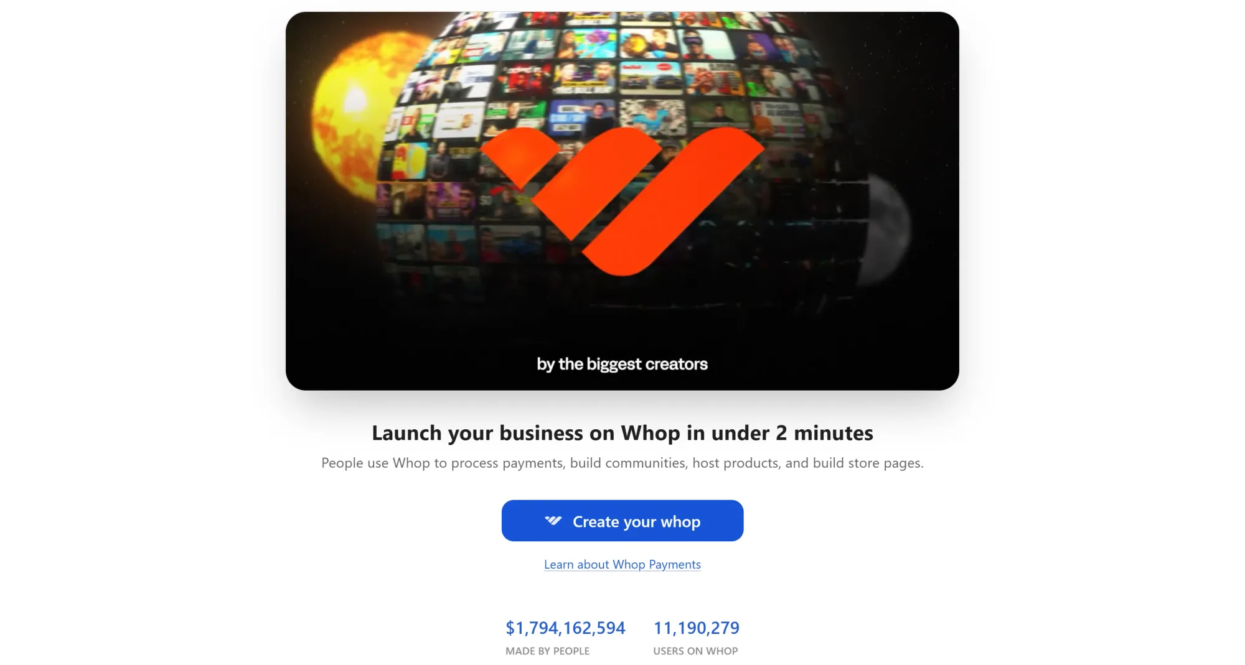Viewport: 1245px width, 665px height.
Task: Click the subtitle about processing payments and communities
Action: click(622, 463)
